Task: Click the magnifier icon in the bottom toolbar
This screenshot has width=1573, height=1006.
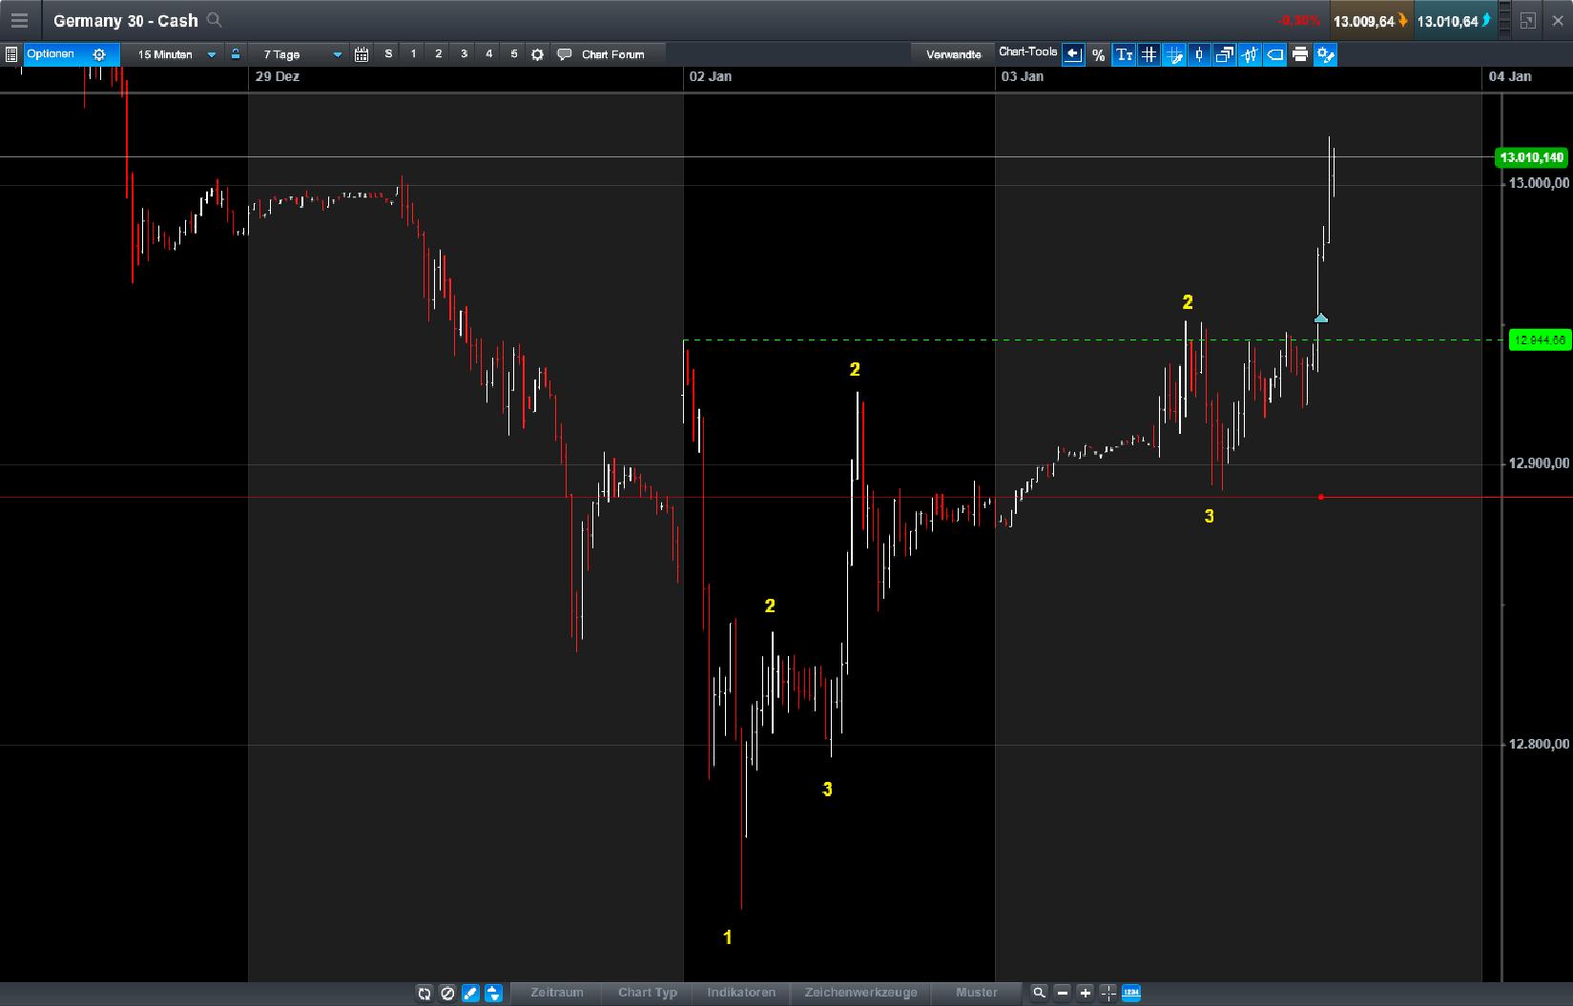Action: [x=1038, y=993]
